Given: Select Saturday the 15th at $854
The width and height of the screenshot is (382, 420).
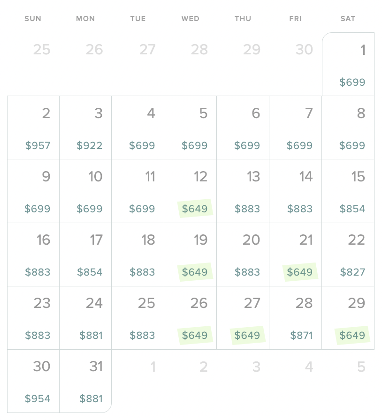Looking at the screenshot, I should click(x=348, y=191).
